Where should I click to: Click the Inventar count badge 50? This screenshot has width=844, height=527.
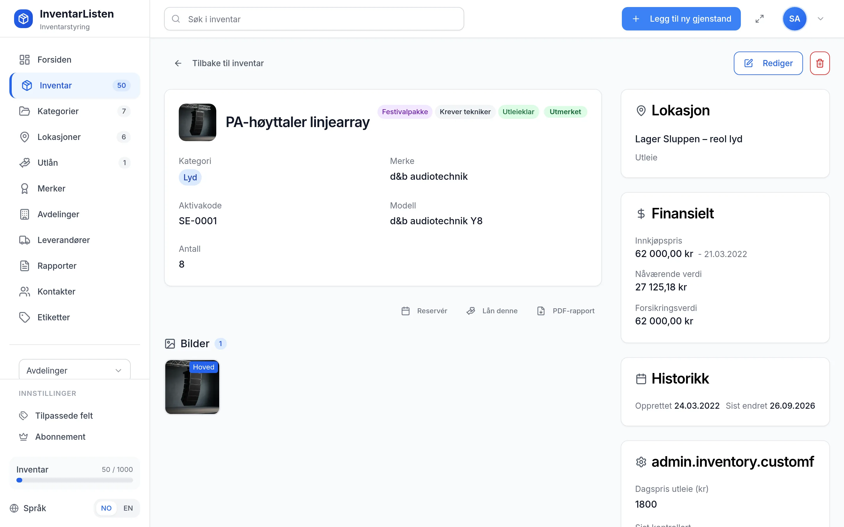121,85
